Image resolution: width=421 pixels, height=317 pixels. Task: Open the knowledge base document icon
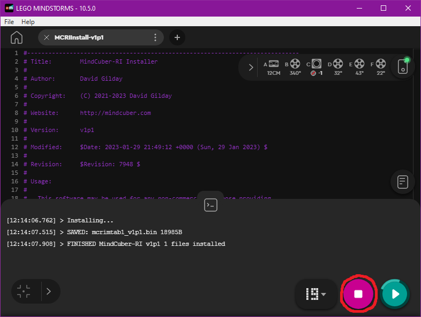pos(403,182)
